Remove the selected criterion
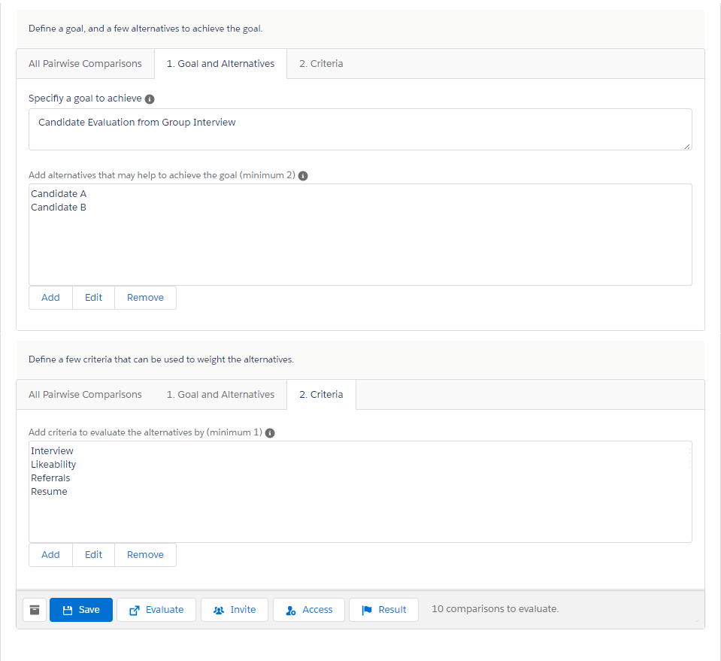This screenshot has height=661, width=721. (145, 555)
